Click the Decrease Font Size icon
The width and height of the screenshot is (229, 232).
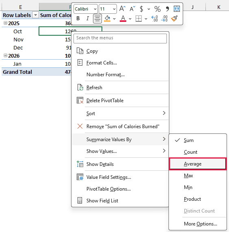pyautogui.click(x=132, y=9)
